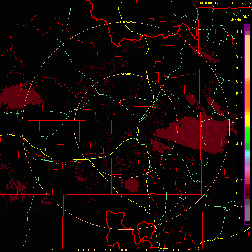Select the pink color bar segment

click(x=247, y=170)
